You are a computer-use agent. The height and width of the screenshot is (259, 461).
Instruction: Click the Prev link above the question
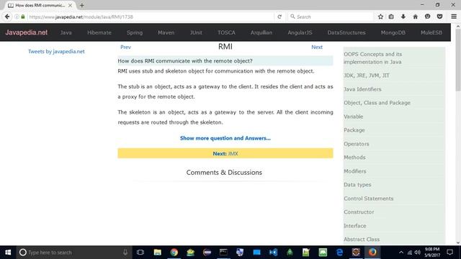click(125, 47)
